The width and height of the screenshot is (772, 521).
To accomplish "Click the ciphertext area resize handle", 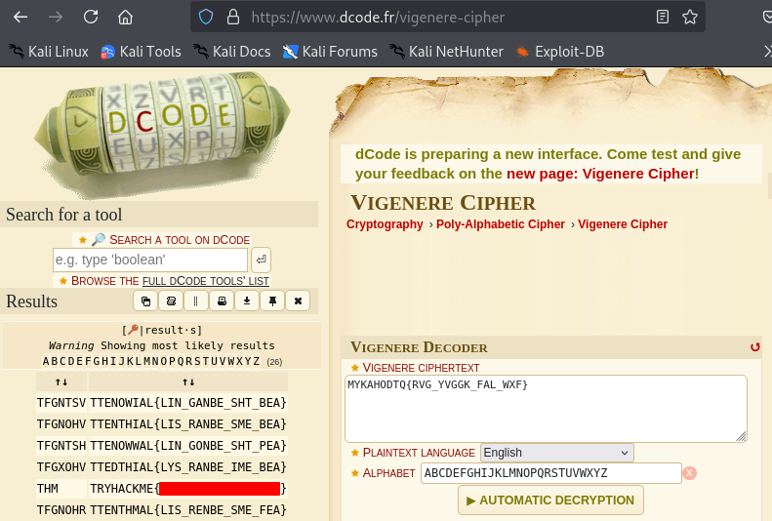I will click(741, 436).
